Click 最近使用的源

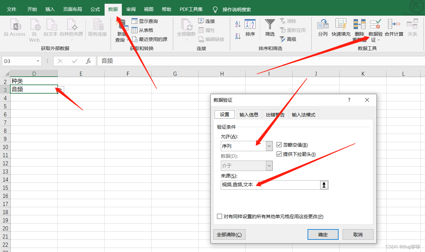coord(149,39)
